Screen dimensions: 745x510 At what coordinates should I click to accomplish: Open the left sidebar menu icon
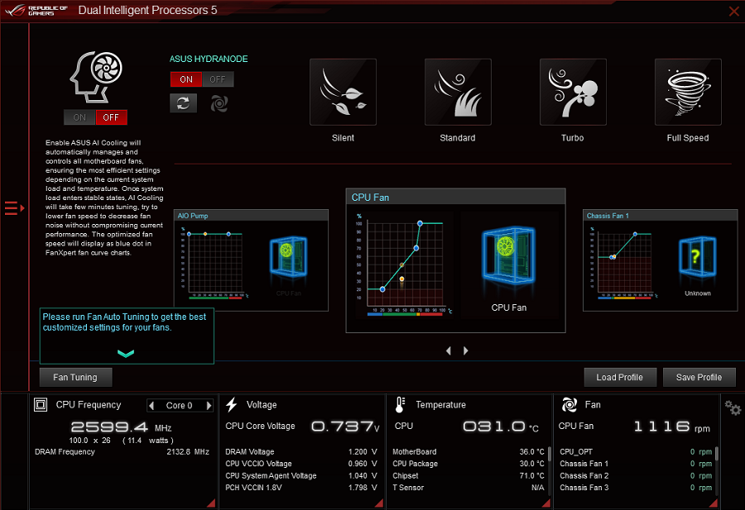[x=14, y=207]
